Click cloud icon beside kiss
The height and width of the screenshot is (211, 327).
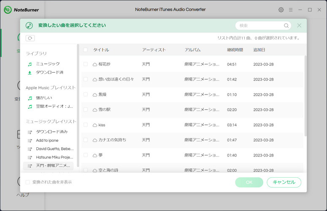95,125
